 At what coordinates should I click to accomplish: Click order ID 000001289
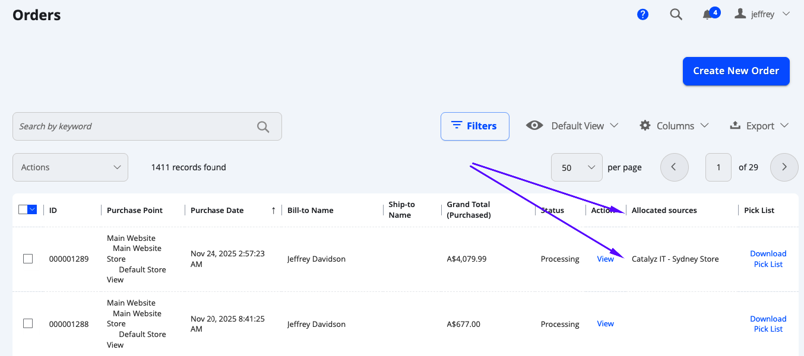(x=69, y=259)
